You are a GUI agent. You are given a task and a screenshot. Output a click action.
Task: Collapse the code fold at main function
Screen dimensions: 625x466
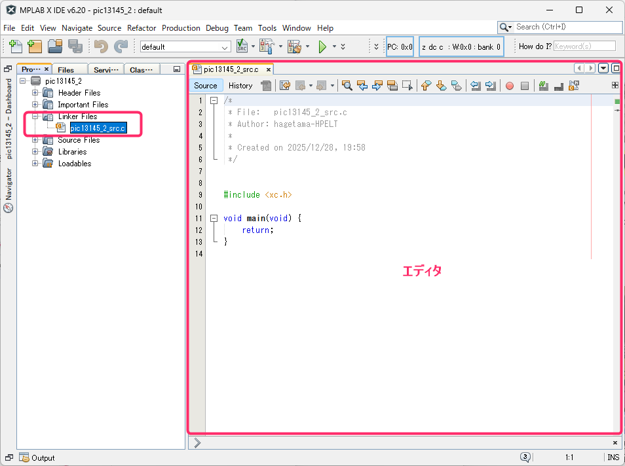(214, 219)
